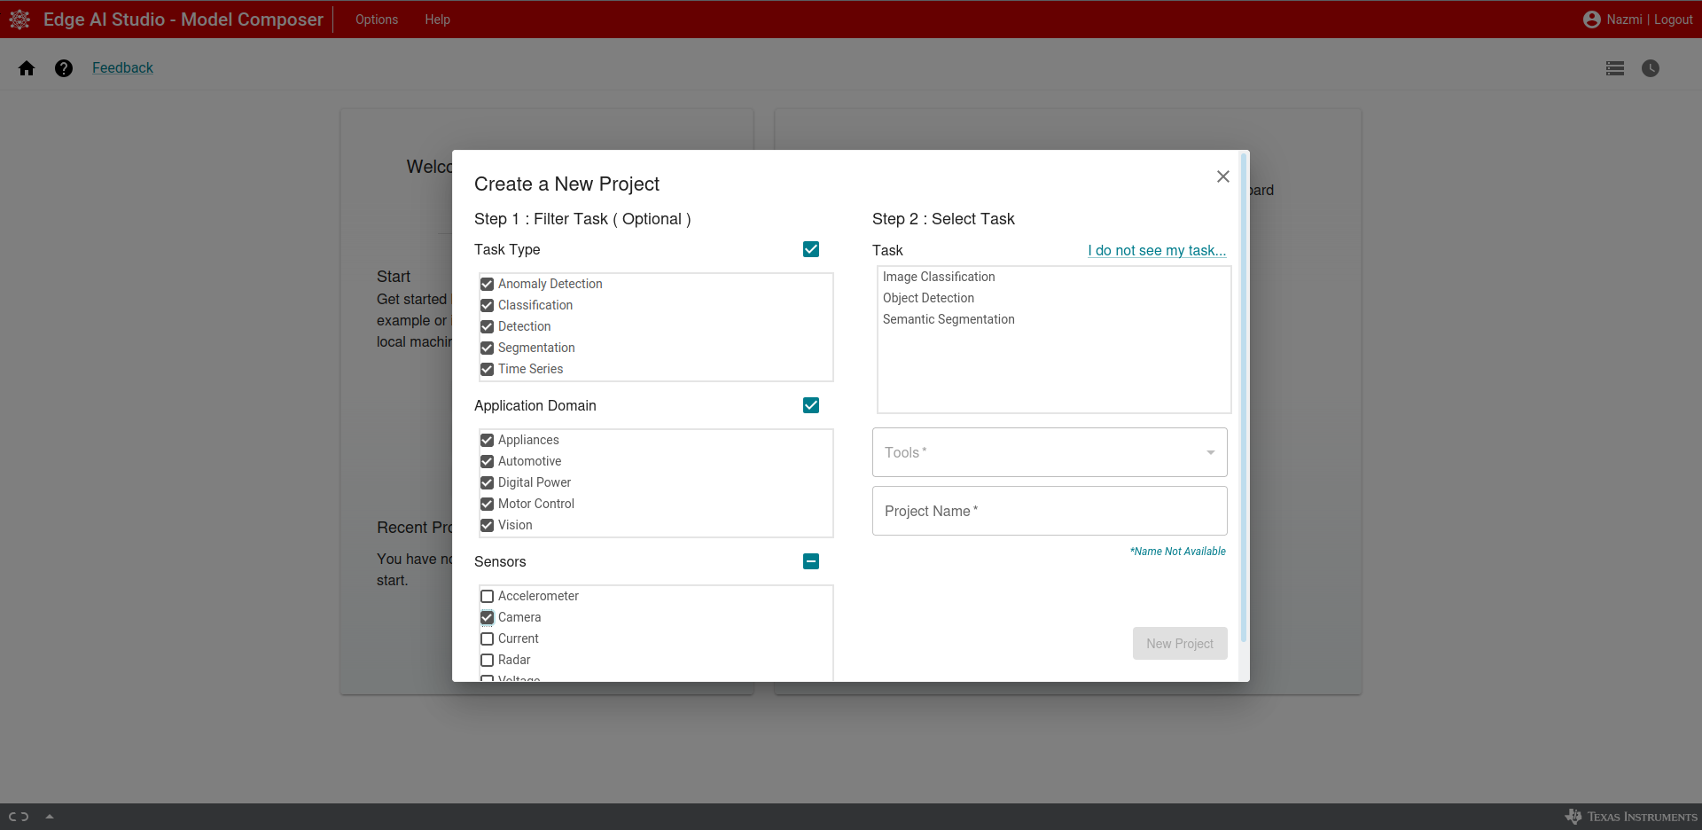
Task: Click the user account avatar icon
Action: tap(1592, 20)
